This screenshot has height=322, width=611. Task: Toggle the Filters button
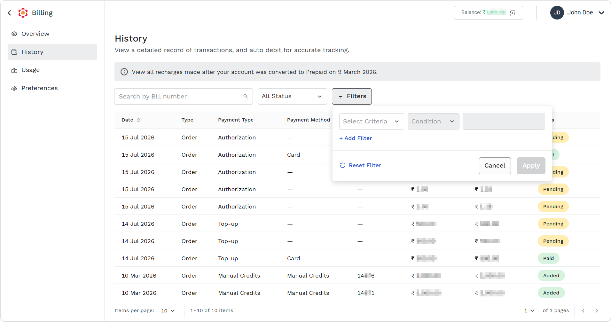pos(352,96)
